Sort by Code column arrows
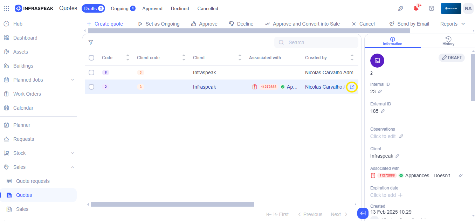This screenshot has width=475, height=221. pyautogui.click(x=128, y=58)
